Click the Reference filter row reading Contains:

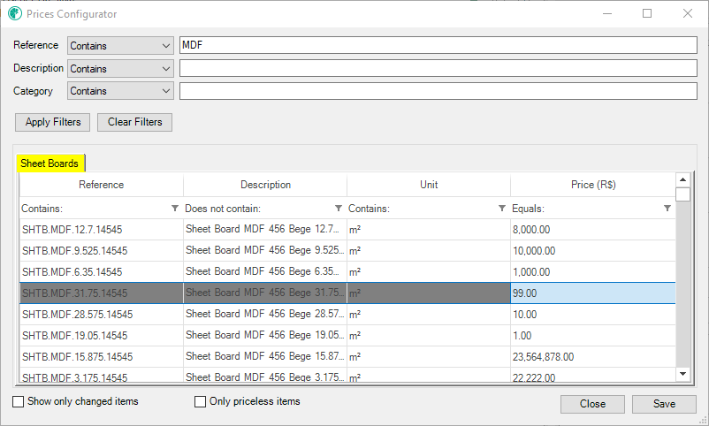pyautogui.click(x=102, y=209)
